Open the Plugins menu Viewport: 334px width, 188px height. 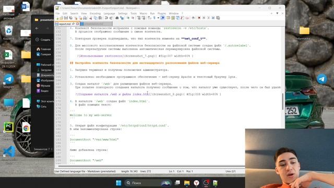point(162,14)
